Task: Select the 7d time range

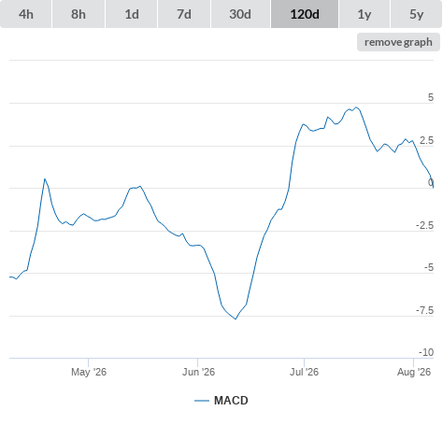Action: 184,14
